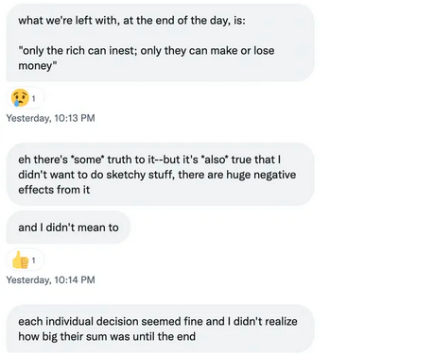The image size is (434, 354).
Task: Click the word '*also*' in the message
Action: [216, 160]
